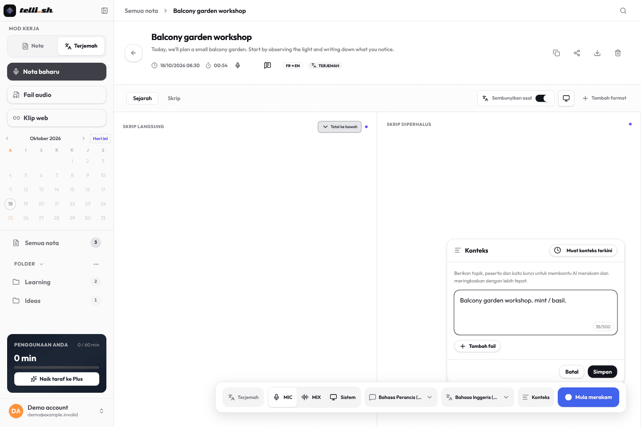Expand the Demo account switcher
Screen dimensions: 641x427
(x=101, y=411)
